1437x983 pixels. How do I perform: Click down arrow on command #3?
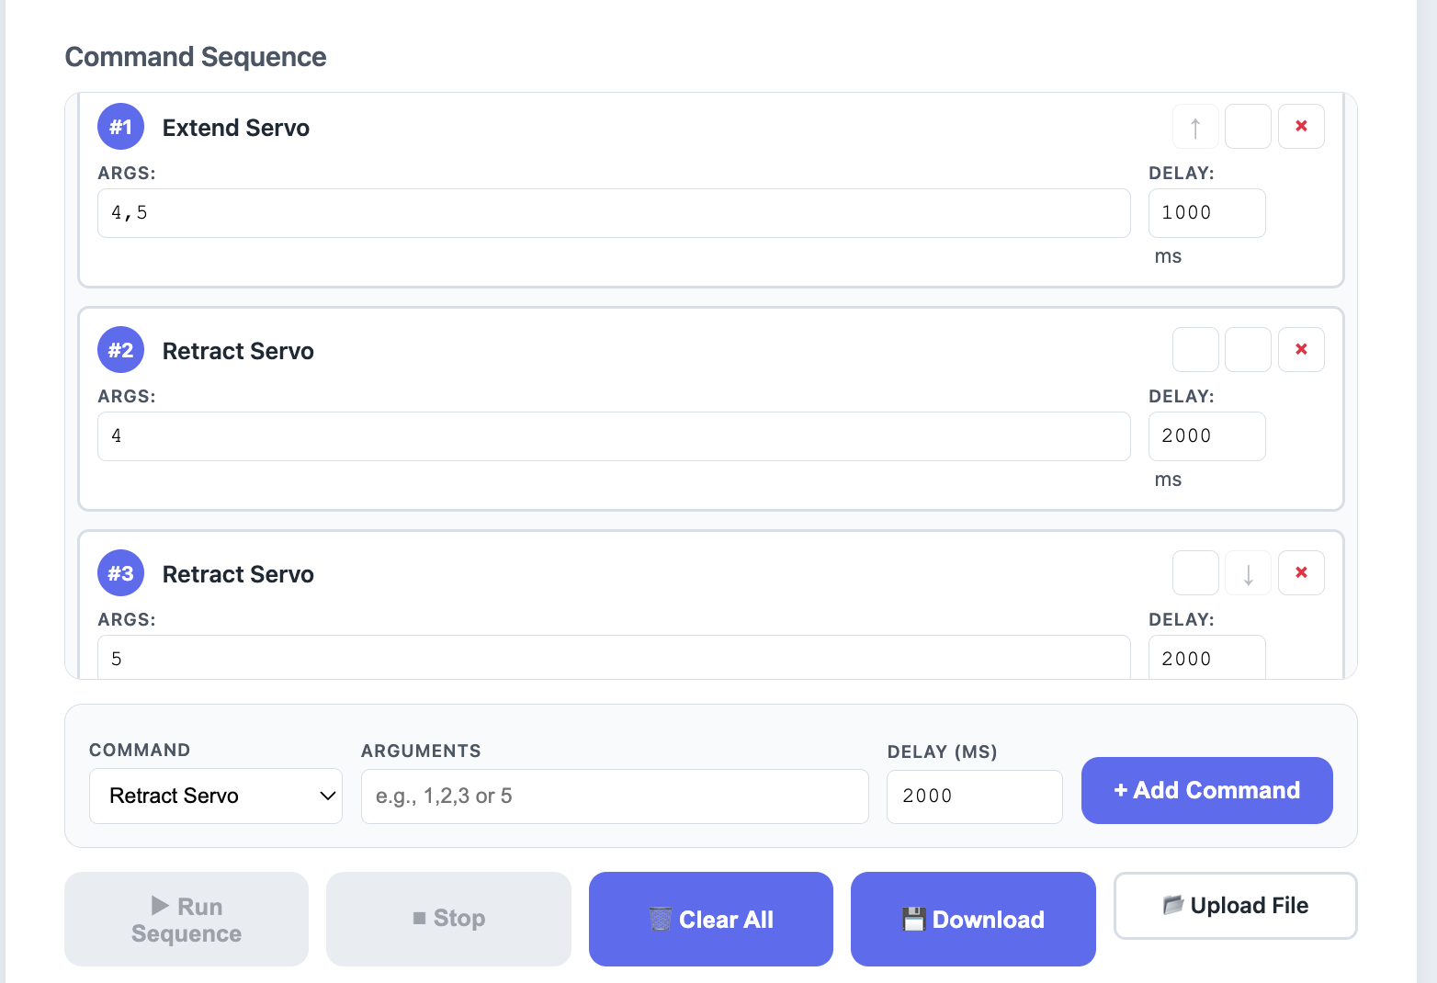coord(1248,572)
